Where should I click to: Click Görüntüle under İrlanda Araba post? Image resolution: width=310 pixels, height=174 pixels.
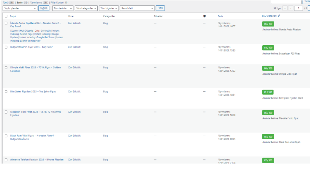point(46,31)
